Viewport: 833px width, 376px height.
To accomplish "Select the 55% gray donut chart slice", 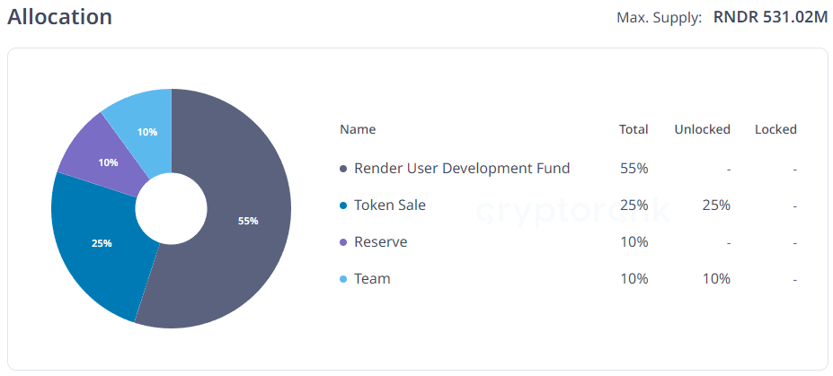I will click(x=248, y=221).
